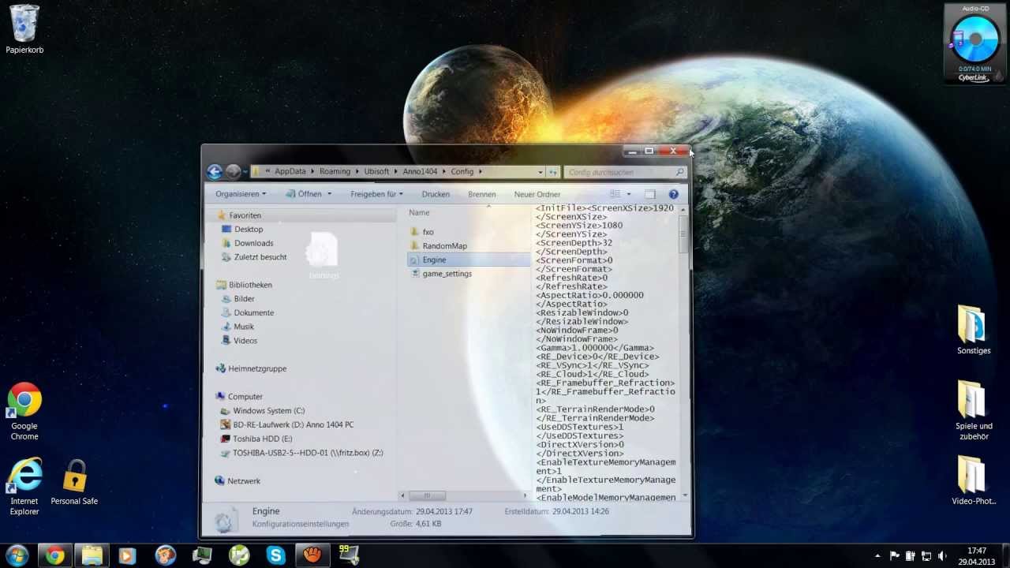
Task: Open the Freigeben für menu
Action: (x=377, y=194)
